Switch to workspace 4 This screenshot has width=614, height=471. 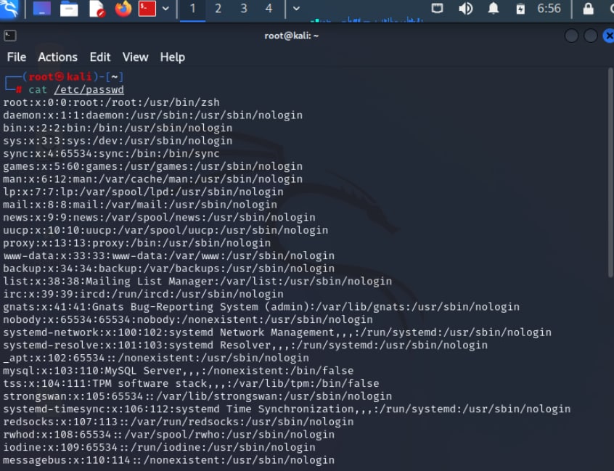pyautogui.click(x=269, y=9)
